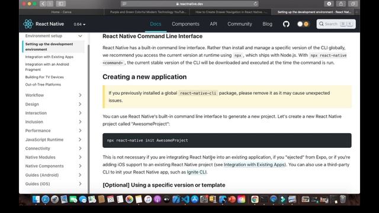The image size is (379, 213).
Task: Expand the Native Components sidebar section
Action: point(54,166)
